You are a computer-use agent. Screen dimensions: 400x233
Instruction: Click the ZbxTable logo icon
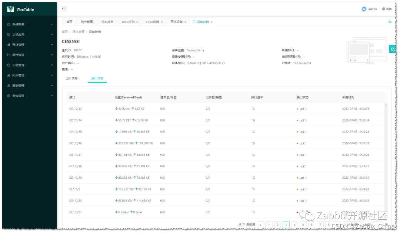point(10,9)
